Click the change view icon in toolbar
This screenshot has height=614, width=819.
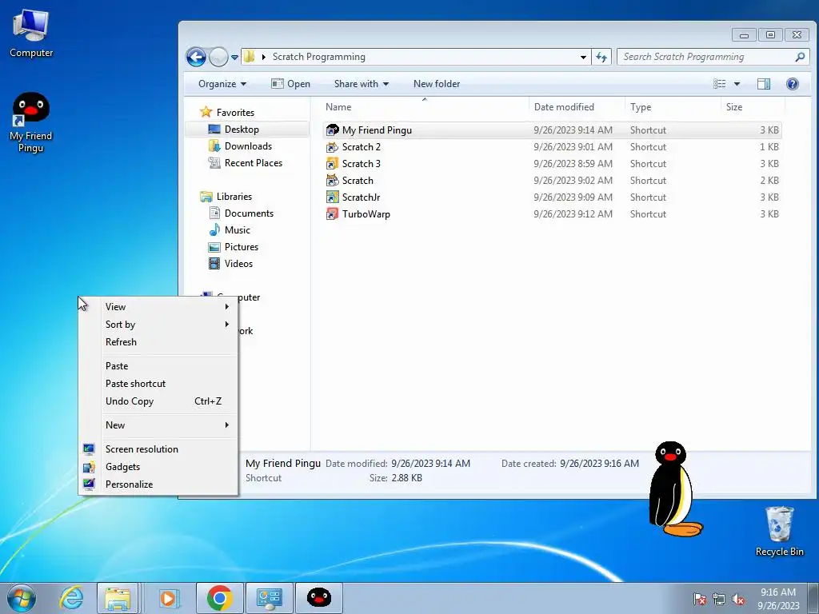pos(720,84)
